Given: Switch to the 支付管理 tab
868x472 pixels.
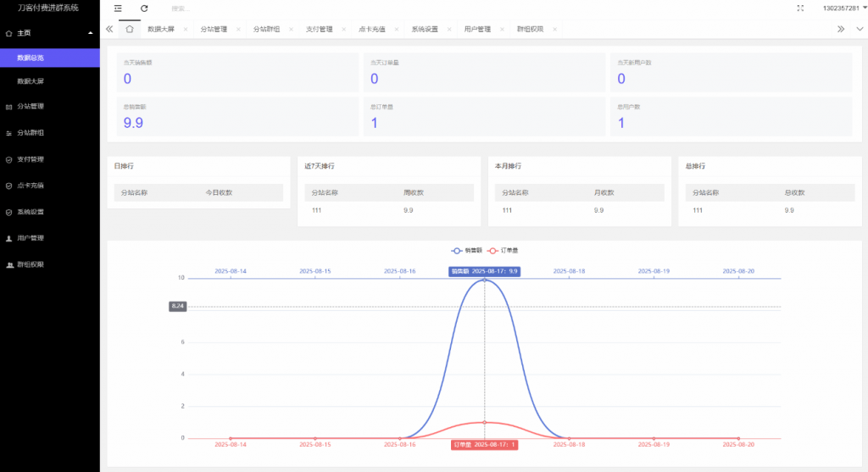Looking at the screenshot, I should pyautogui.click(x=320, y=30).
